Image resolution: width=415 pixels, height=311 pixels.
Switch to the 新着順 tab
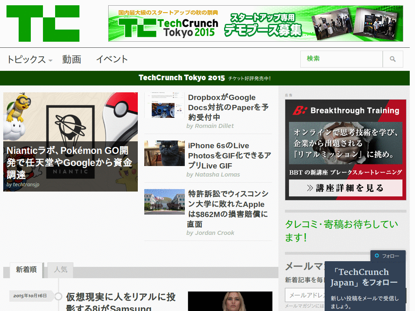[26, 270]
